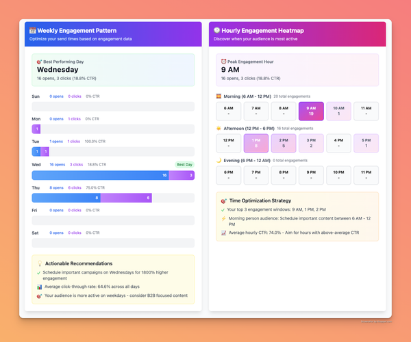This screenshot has width=411, height=342.
Task: Click the sun icon next to Afternoon
Action: click(219, 128)
